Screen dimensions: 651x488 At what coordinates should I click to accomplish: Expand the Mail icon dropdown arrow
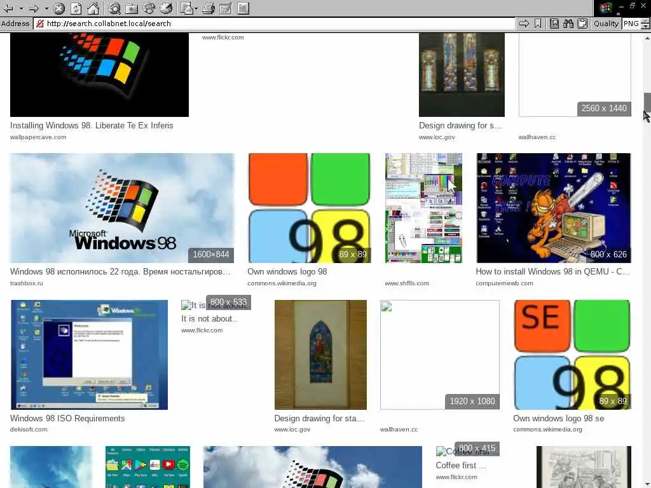196,8
